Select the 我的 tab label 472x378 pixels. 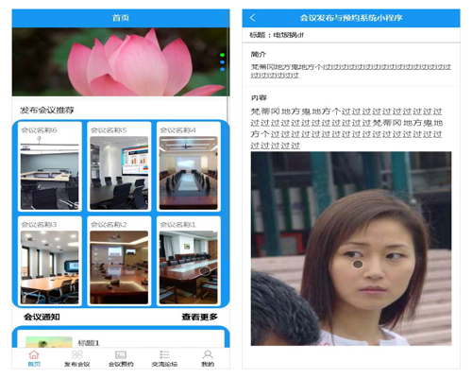point(208,364)
